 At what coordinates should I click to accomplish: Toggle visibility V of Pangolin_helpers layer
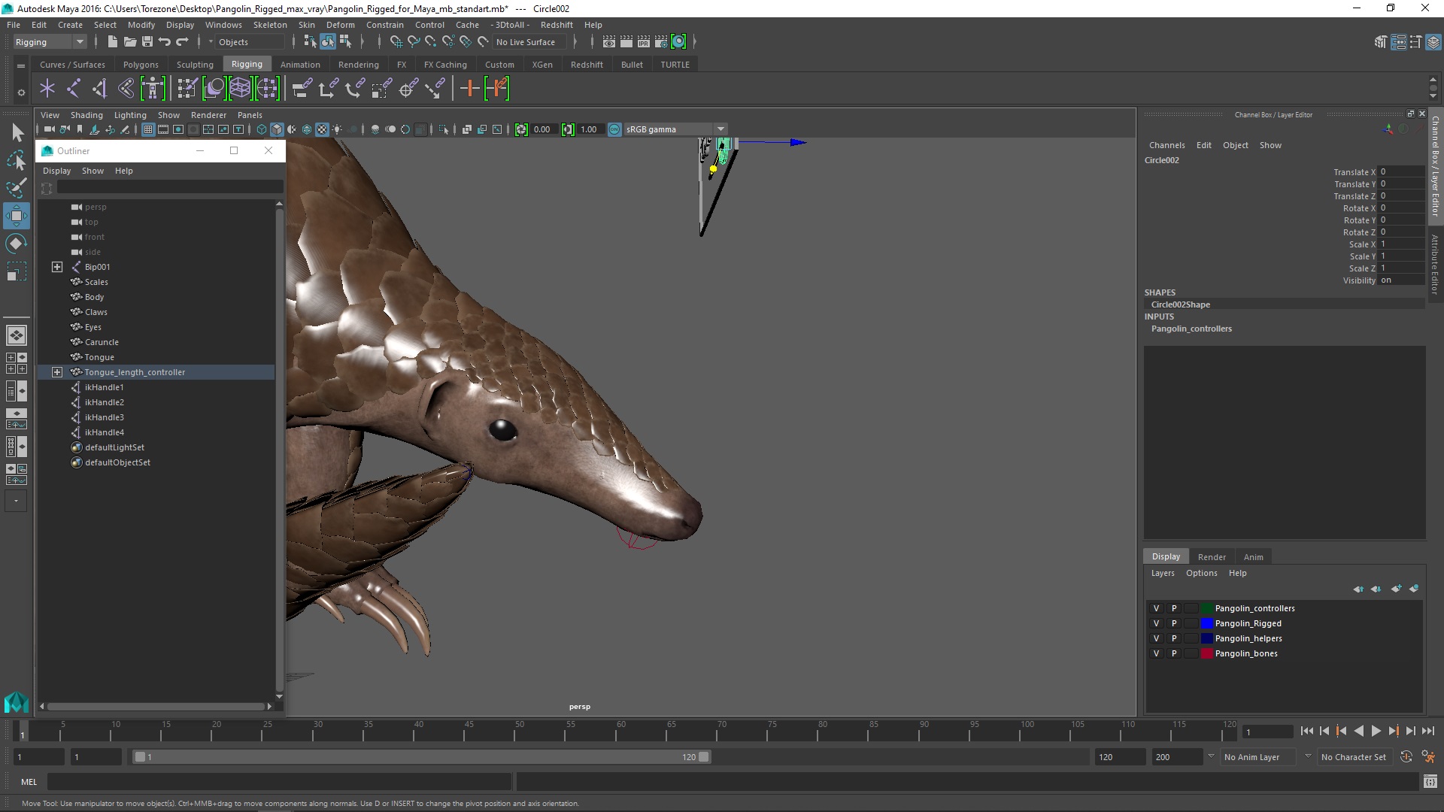(1156, 638)
